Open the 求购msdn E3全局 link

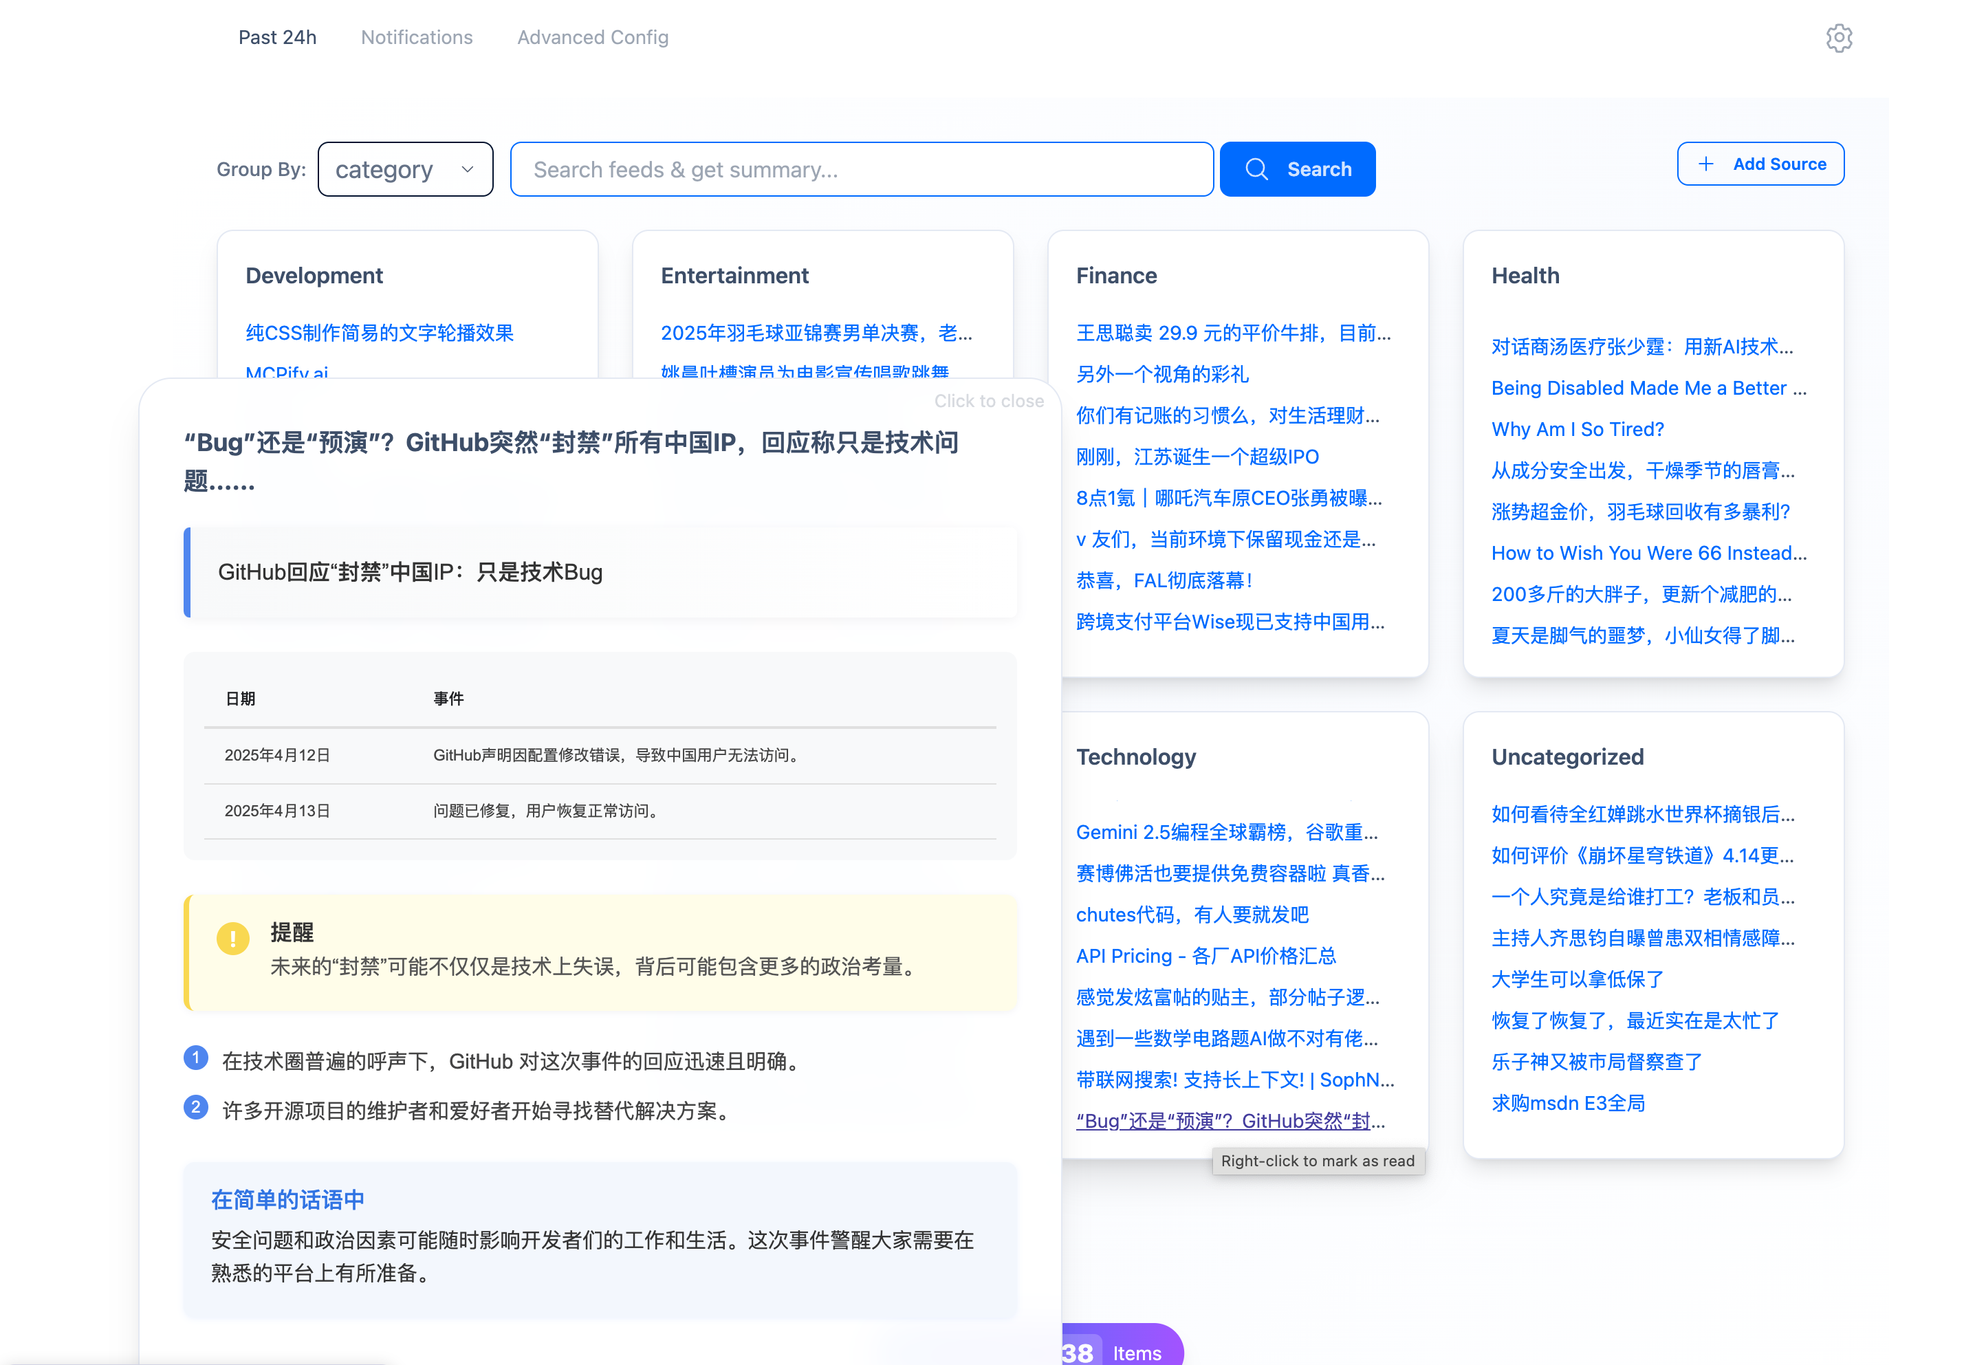[x=1567, y=1103]
